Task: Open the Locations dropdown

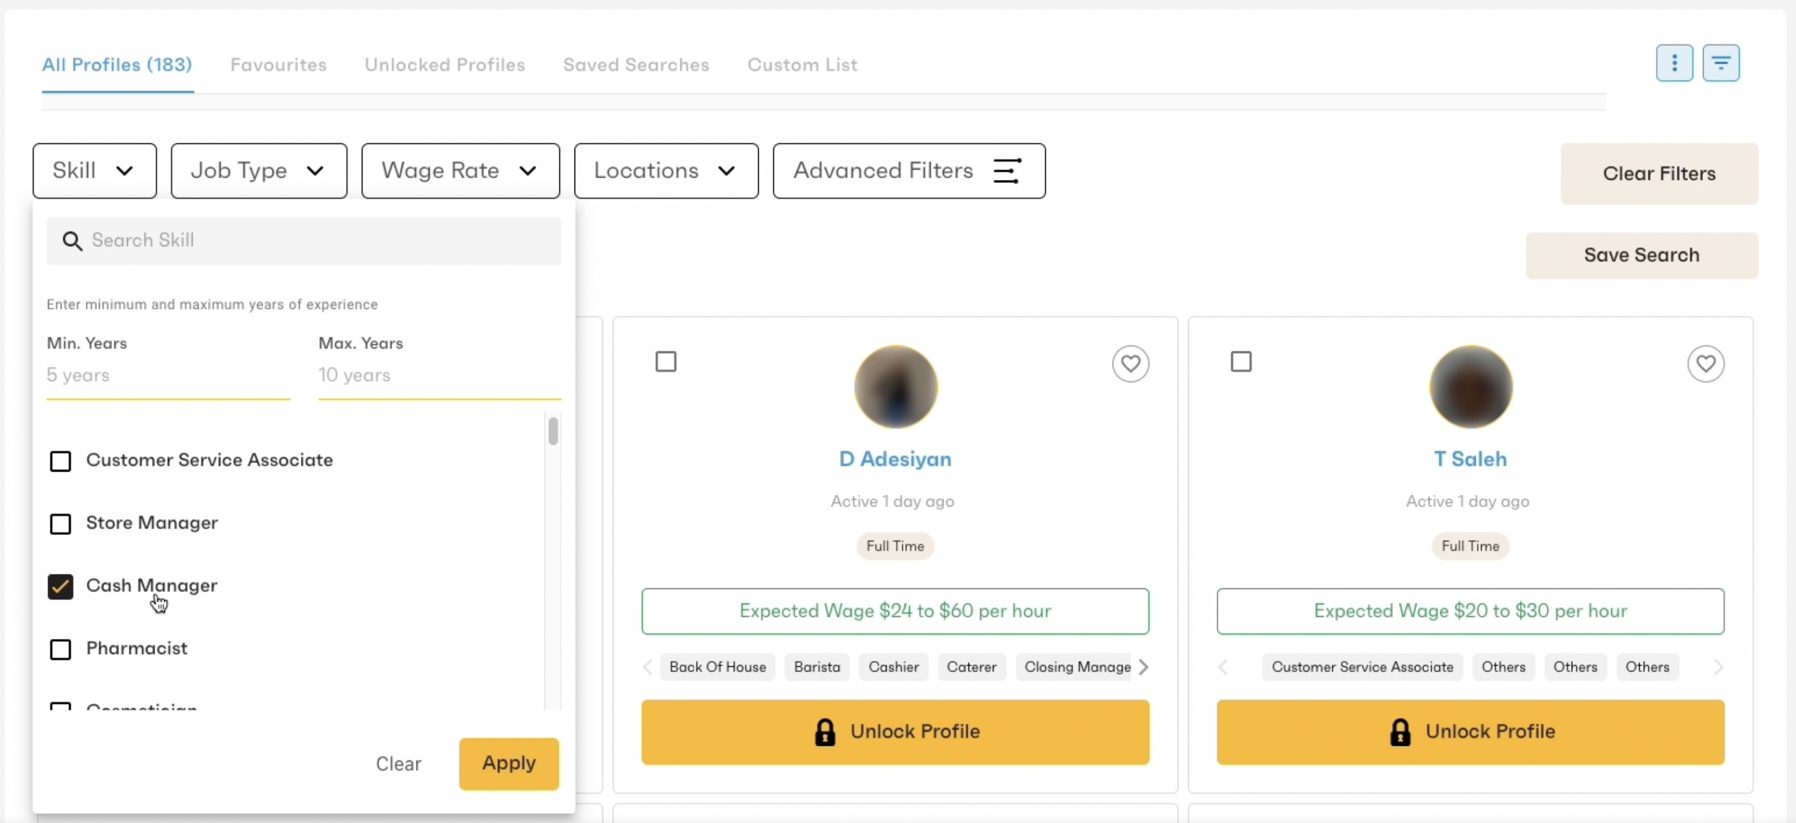Action: 666,171
